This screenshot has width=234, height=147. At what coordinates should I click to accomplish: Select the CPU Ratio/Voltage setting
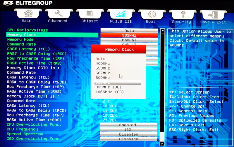click(27, 30)
